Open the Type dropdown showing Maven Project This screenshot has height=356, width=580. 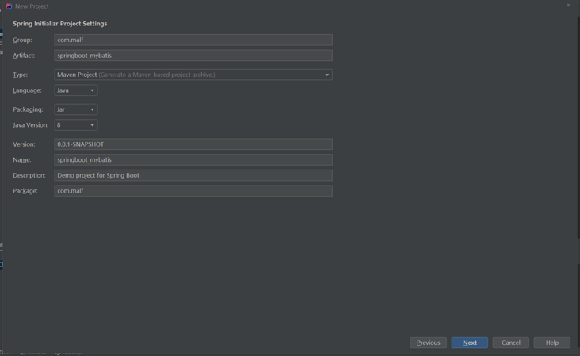coord(193,75)
